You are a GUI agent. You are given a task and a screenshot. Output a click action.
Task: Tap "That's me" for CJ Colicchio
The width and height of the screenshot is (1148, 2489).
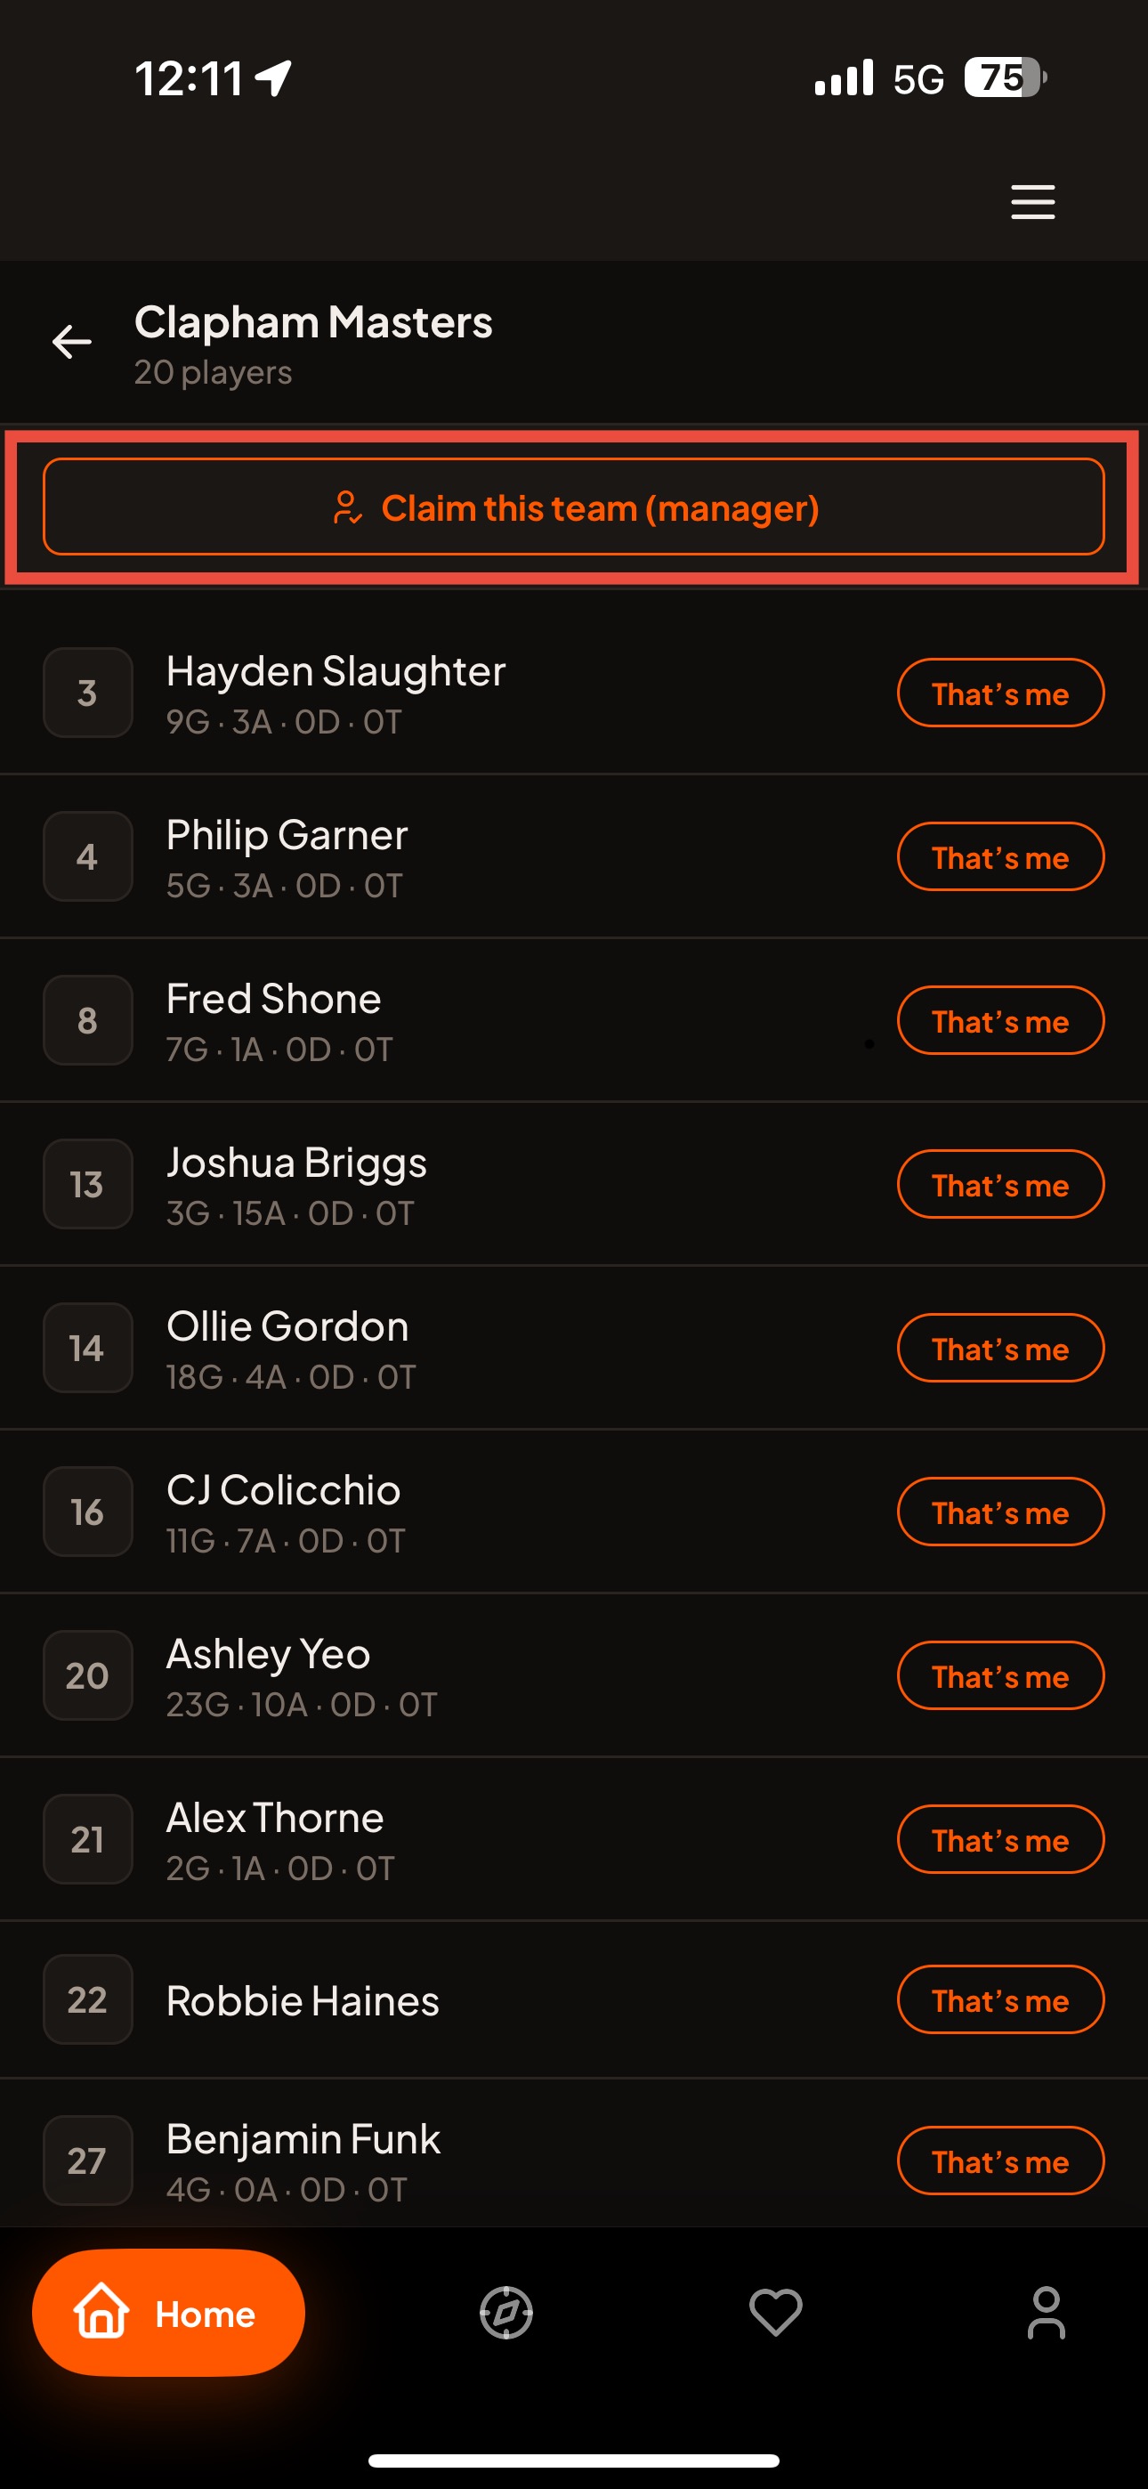click(x=1000, y=1512)
